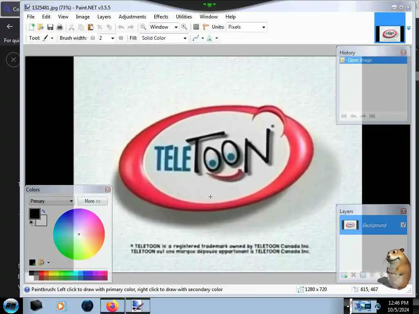Image resolution: width=419 pixels, height=314 pixels.
Task: Click the Paste clipboard icon
Action: (90, 27)
